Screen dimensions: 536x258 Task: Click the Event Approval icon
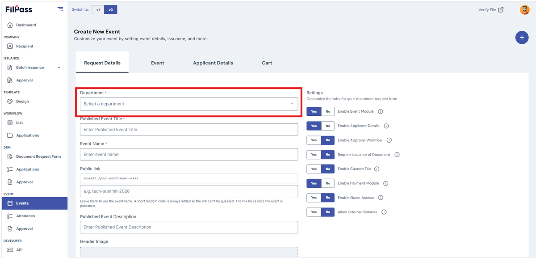pos(10,228)
